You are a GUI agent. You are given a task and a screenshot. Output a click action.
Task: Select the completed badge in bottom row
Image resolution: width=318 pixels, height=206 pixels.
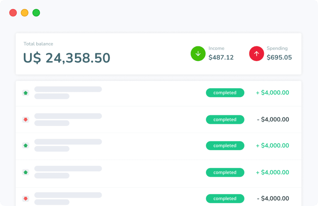point(225,199)
